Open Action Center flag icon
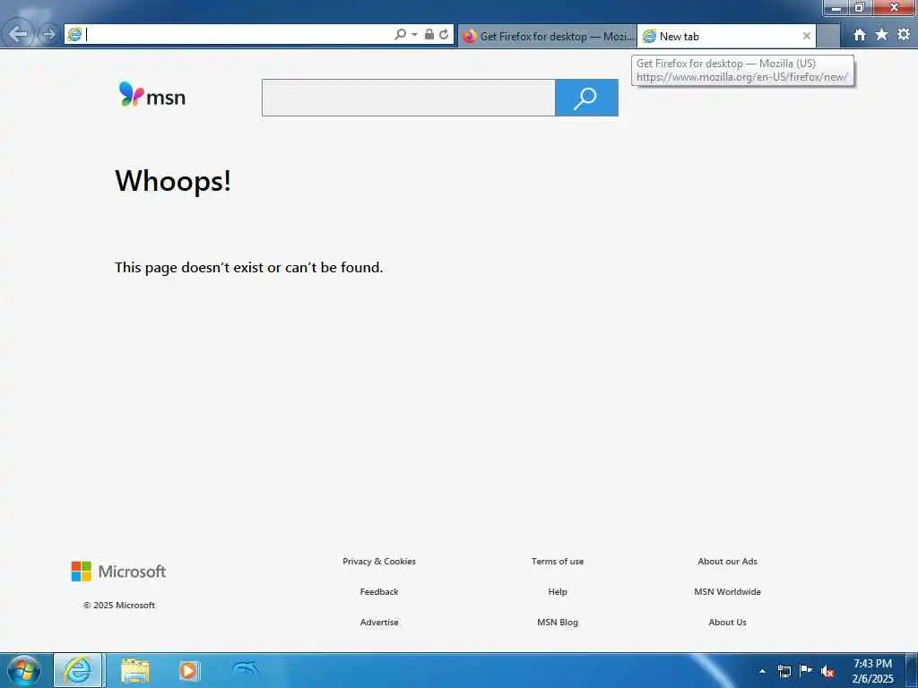The height and width of the screenshot is (688, 918). (x=806, y=670)
